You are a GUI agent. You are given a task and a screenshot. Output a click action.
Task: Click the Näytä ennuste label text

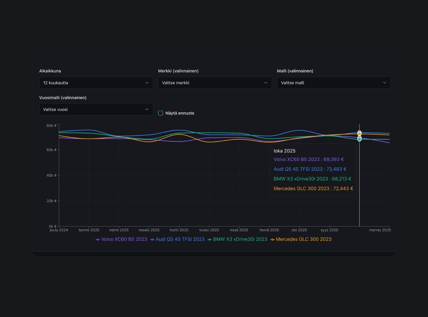pyautogui.click(x=180, y=113)
